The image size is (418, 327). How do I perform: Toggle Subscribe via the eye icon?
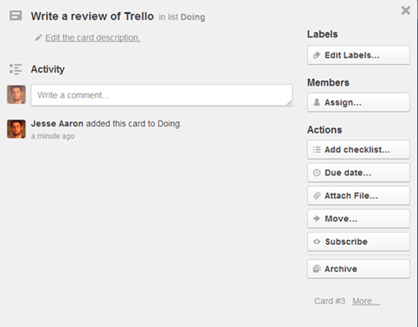317,242
